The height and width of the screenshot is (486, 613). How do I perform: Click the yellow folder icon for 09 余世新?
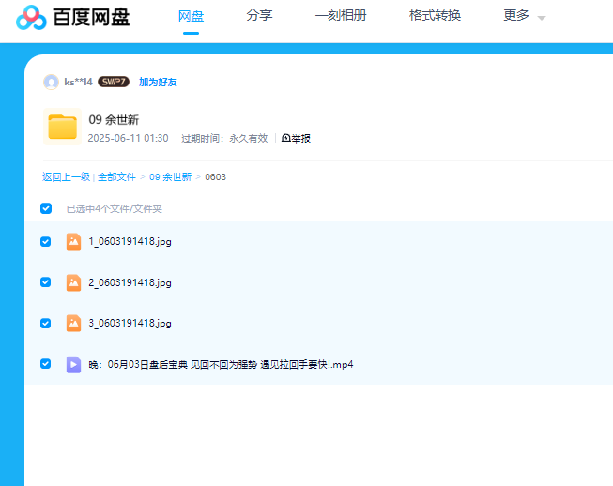point(62,127)
